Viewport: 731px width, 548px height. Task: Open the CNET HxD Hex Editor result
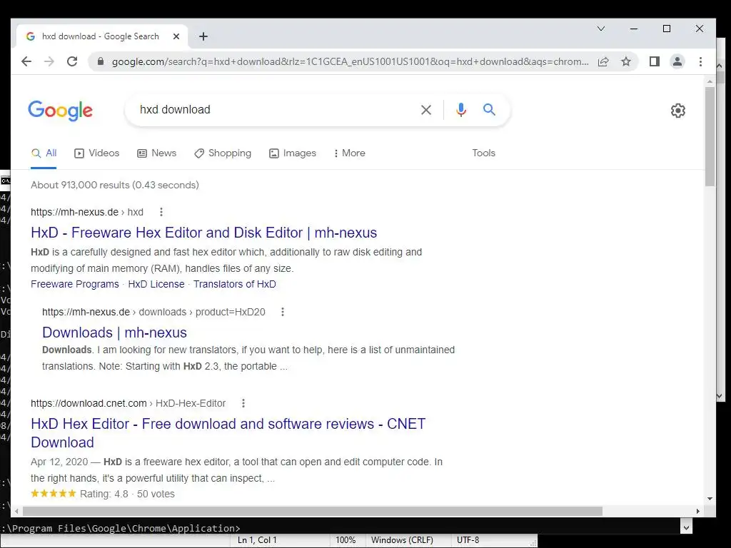(x=228, y=433)
